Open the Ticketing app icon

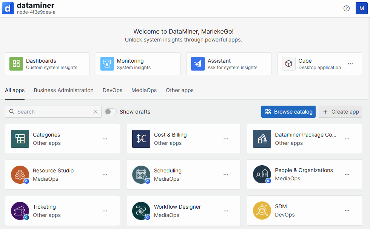(20, 211)
